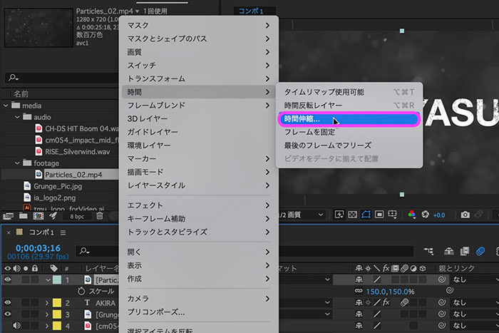499x333 pixels.
Task: Click the Reset Exposure aperture icon
Action: 425,215
